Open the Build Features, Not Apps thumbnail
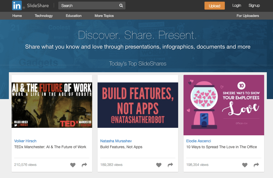The height and width of the screenshot is (178, 273). coord(138,105)
